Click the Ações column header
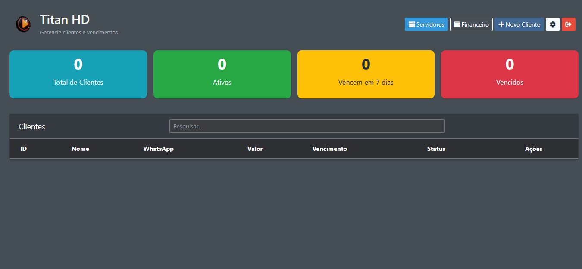582x269 pixels. tap(533, 149)
